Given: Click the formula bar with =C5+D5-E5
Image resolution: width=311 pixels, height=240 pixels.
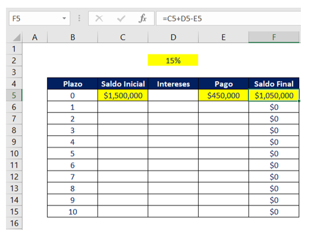Looking at the screenshot, I should 228,18.
